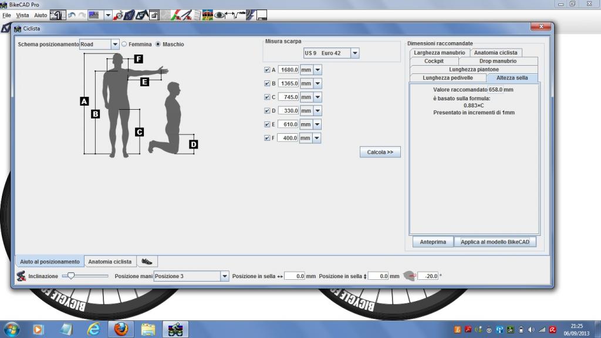Click the Inclinazione slider handle

tap(71, 275)
